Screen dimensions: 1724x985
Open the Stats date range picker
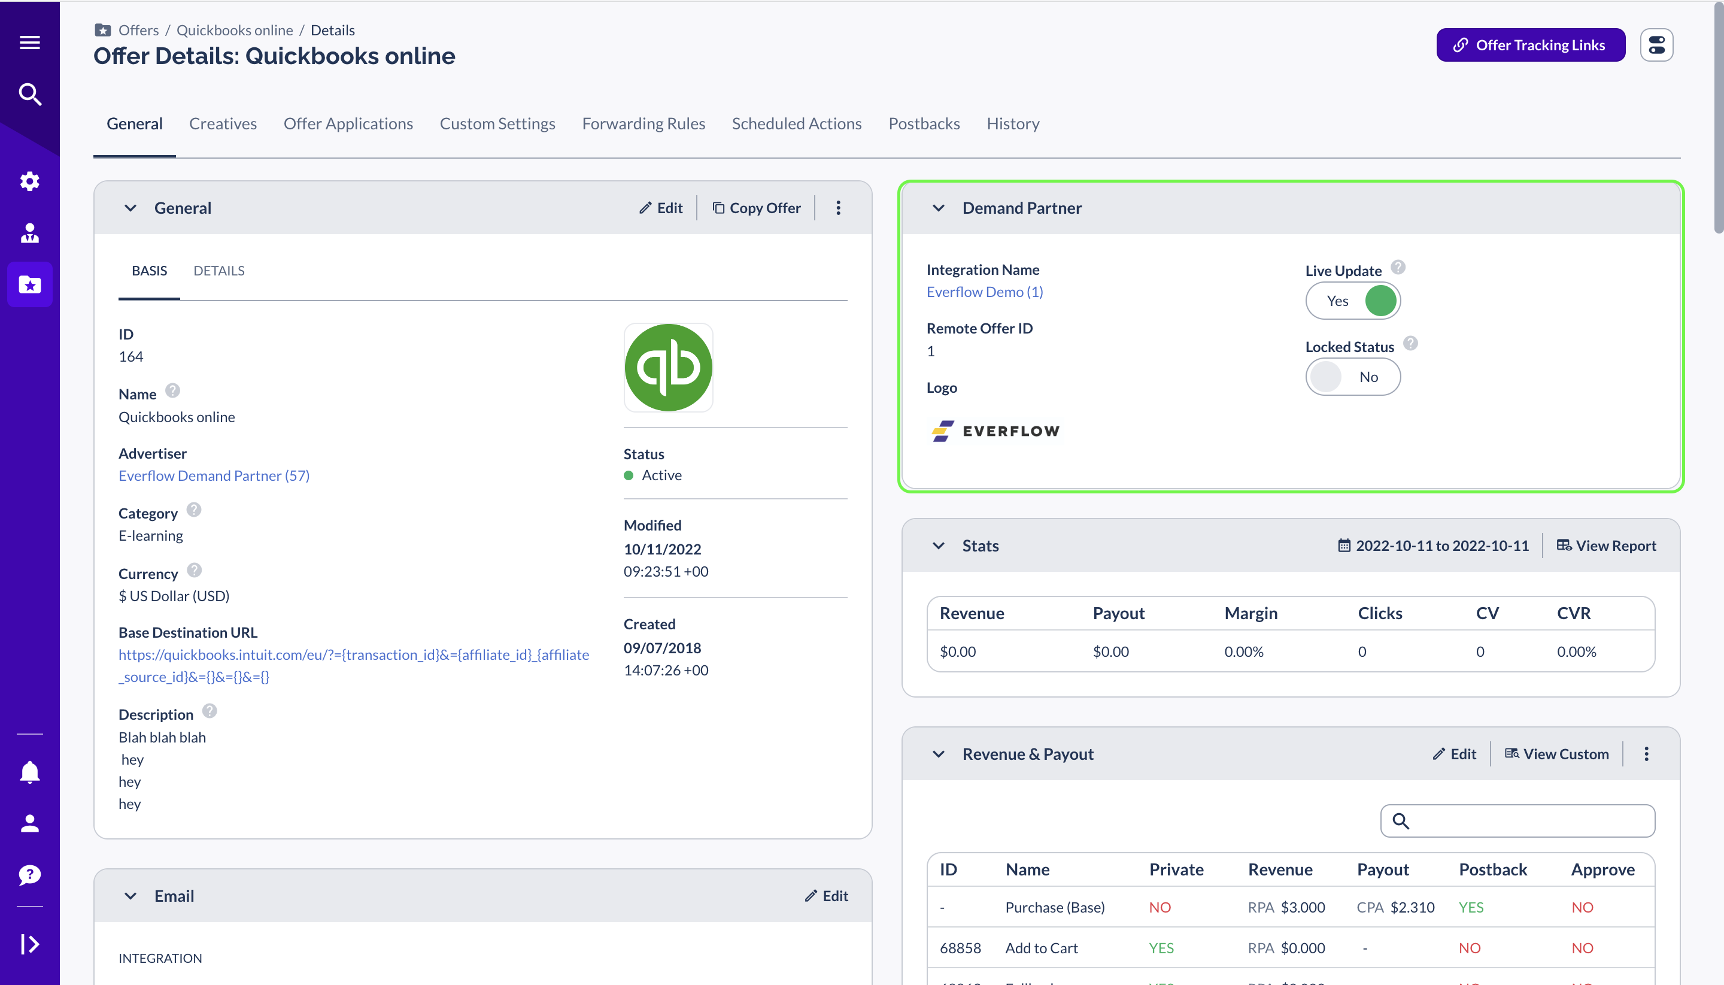pos(1433,546)
